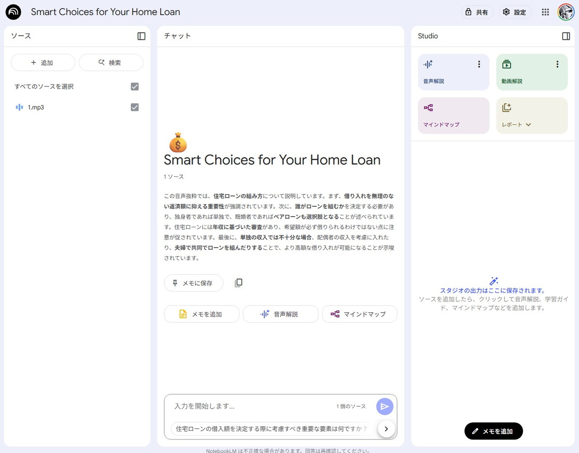The image size is (579, 453).
Task: Open the マインドマップ tile in Studio
Action: click(x=453, y=115)
